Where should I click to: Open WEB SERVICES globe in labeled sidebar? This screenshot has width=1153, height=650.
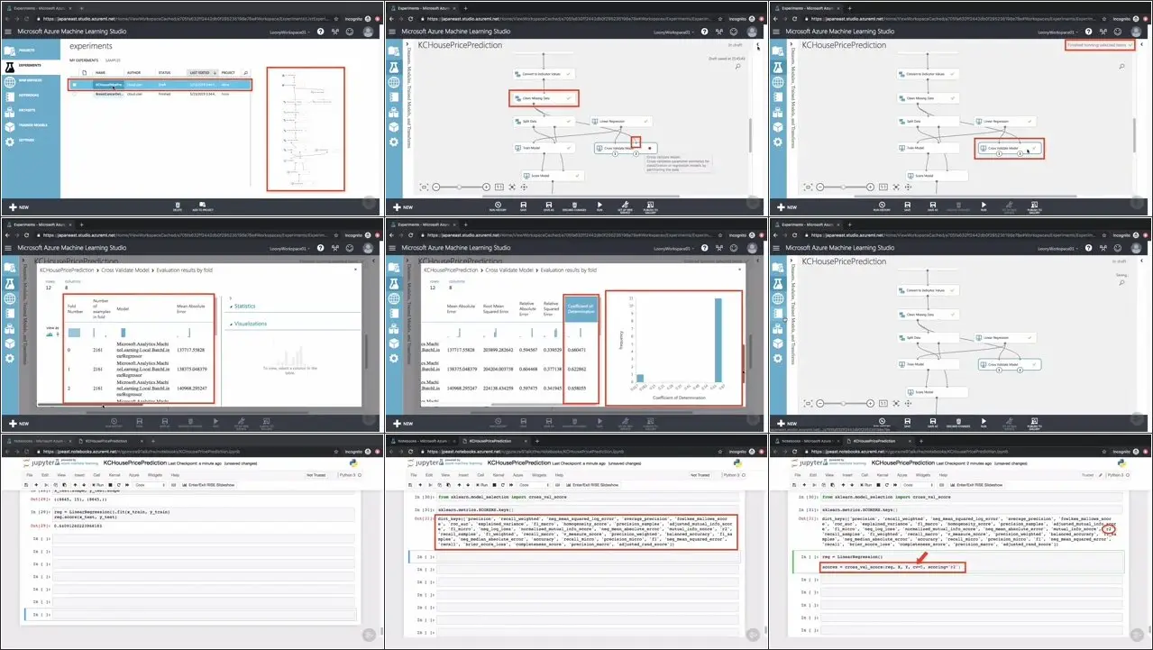point(31,80)
